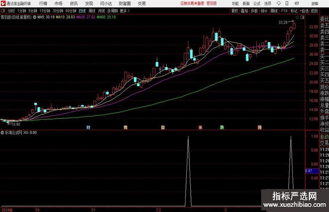Expand the main chart indicator settings arrow
This screenshot has height=212, width=329.
(34, 17)
